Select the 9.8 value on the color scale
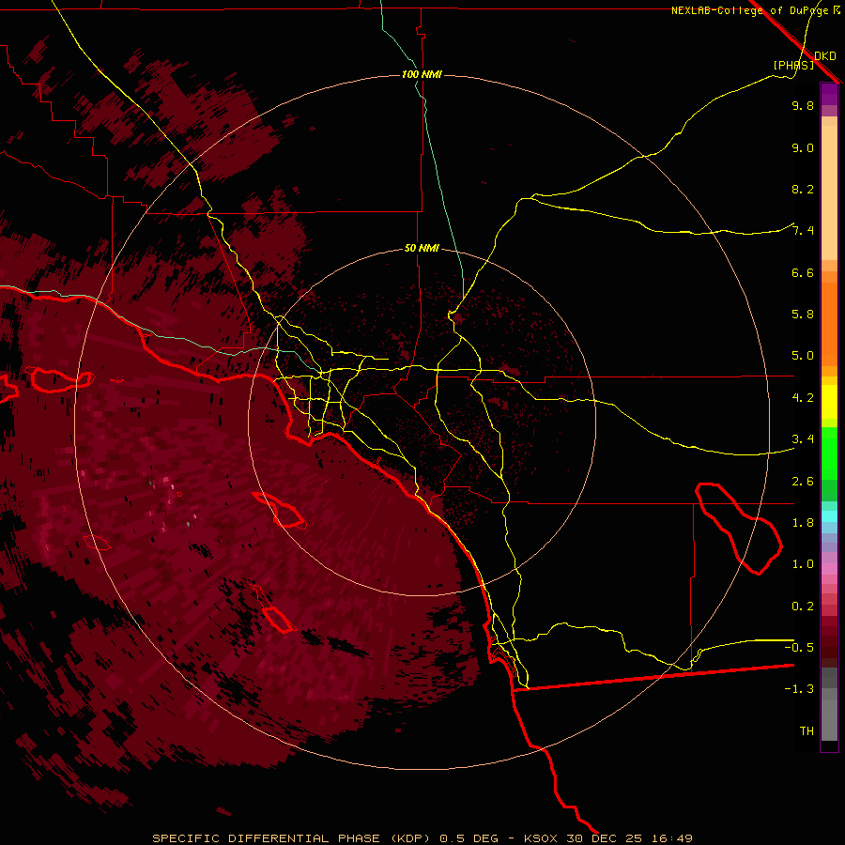Image resolution: width=845 pixels, height=845 pixels. [x=803, y=105]
